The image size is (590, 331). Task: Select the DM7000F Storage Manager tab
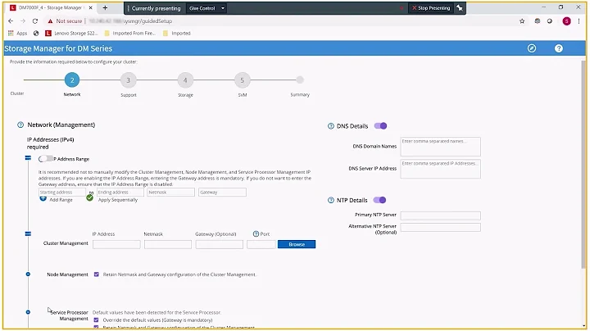pos(50,7)
